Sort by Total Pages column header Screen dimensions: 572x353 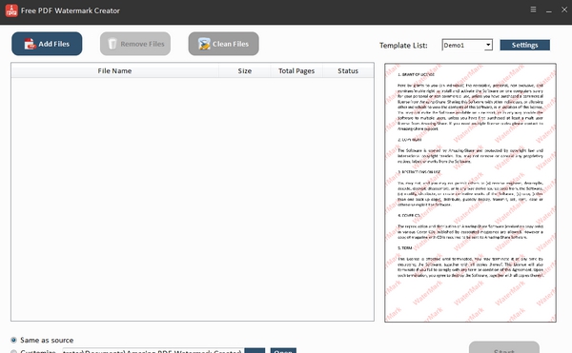click(296, 71)
